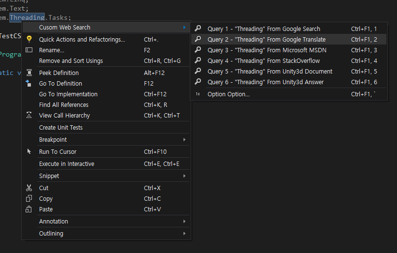Search "Threading" in Microsoft MSDN
The width and height of the screenshot is (397, 253).
(x=289, y=50)
